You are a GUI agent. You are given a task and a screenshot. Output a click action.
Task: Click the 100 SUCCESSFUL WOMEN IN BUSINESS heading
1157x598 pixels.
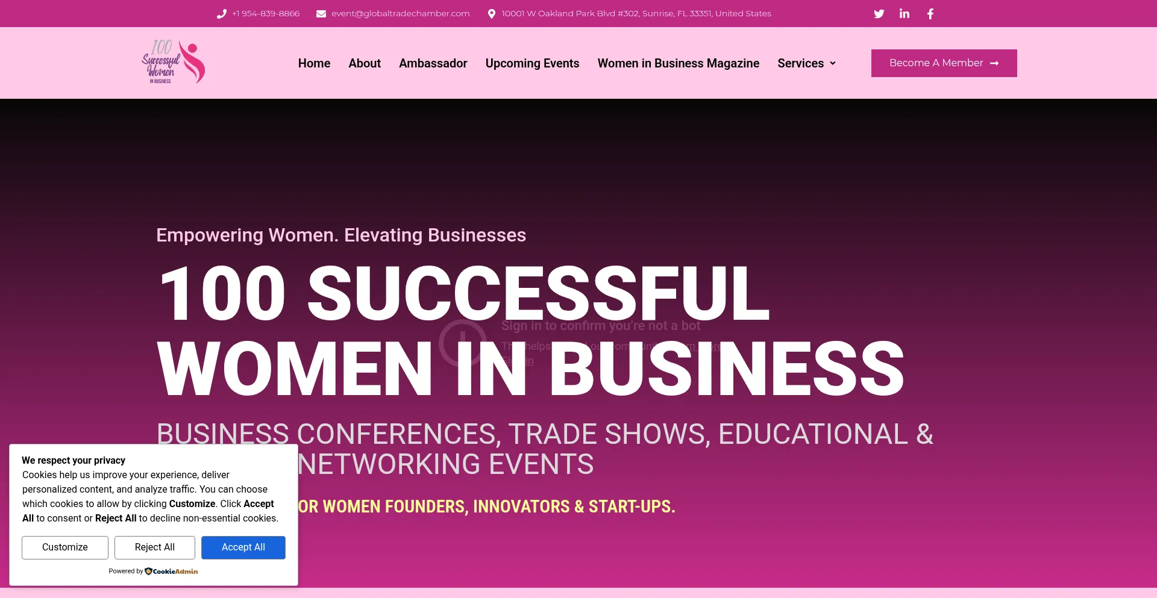coord(530,330)
